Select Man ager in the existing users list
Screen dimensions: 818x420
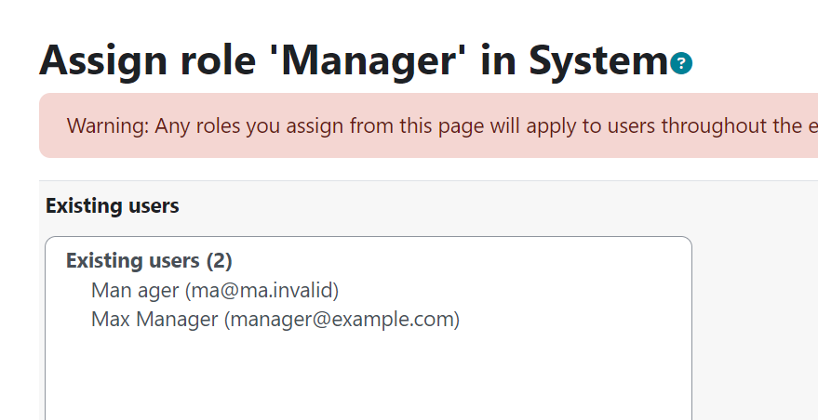tap(215, 290)
